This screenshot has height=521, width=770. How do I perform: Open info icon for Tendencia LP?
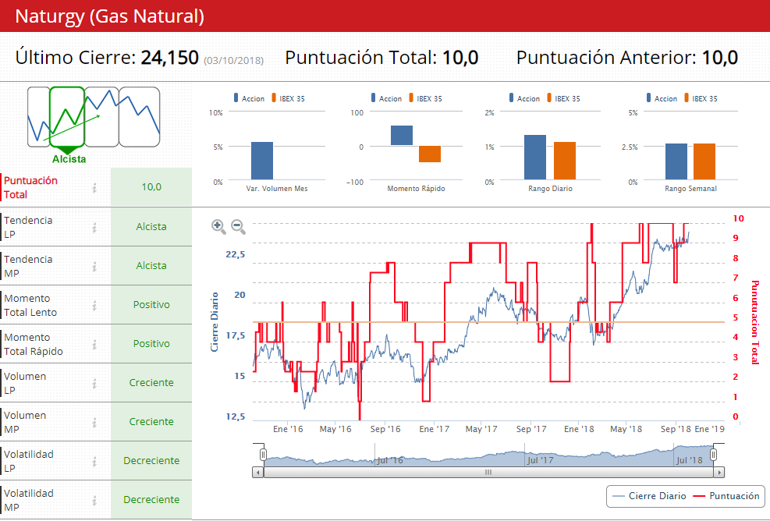(94, 228)
